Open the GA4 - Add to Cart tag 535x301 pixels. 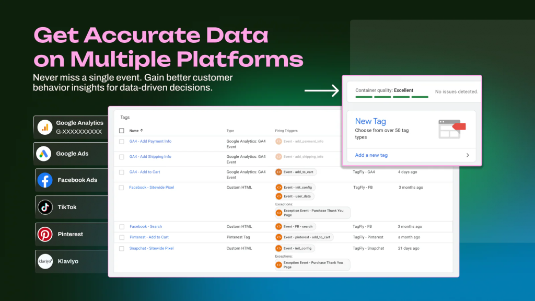[x=145, y=172]
